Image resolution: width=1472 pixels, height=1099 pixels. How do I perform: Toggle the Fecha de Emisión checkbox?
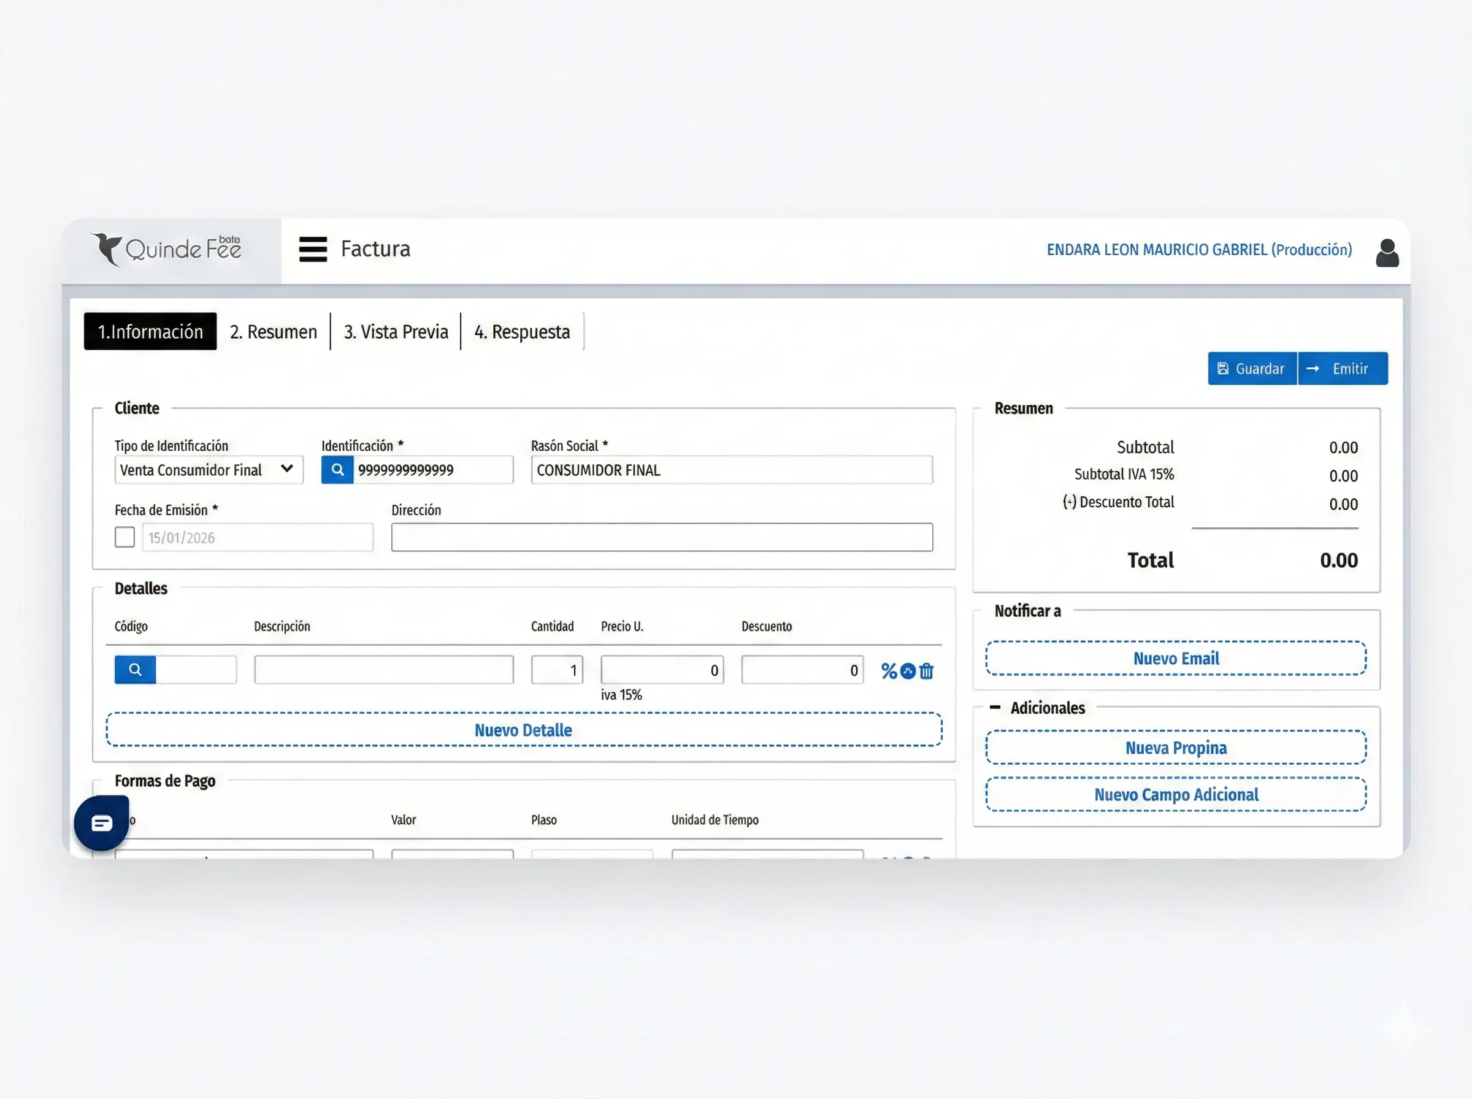point(125,537)
